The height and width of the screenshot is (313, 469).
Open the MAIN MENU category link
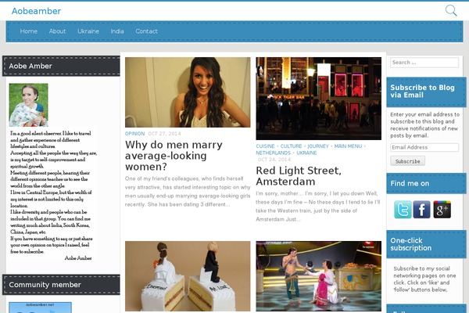[348, 146]
